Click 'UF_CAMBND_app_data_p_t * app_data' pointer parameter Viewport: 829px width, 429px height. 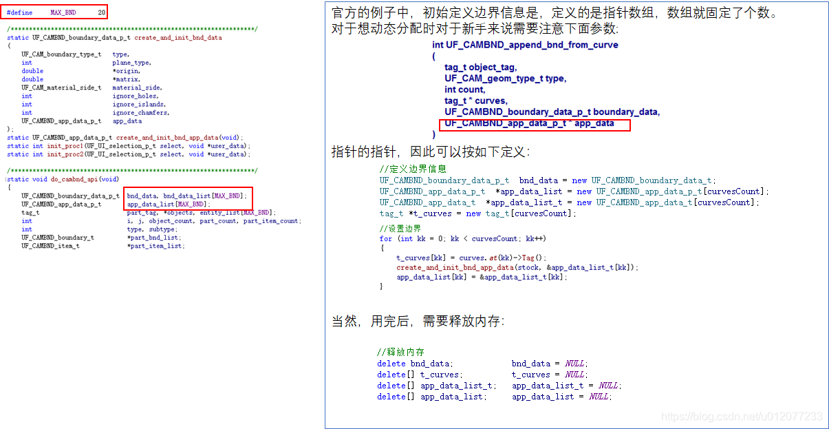(x=529, y=124)
